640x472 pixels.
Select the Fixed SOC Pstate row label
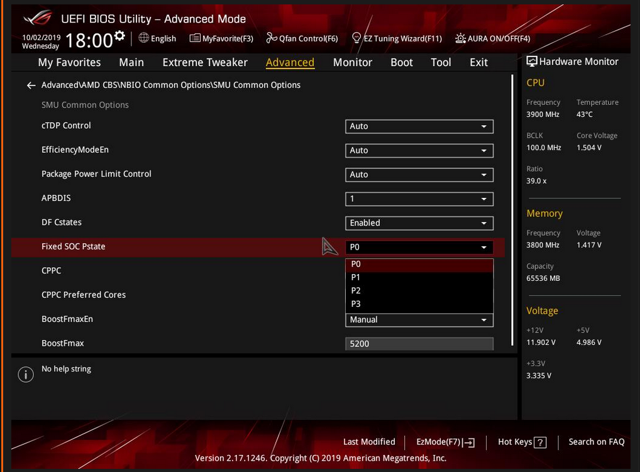74,247
